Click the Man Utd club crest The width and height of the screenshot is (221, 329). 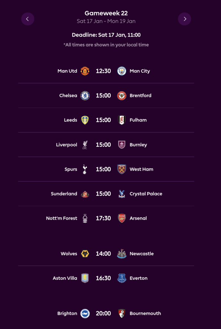[85, 71]
